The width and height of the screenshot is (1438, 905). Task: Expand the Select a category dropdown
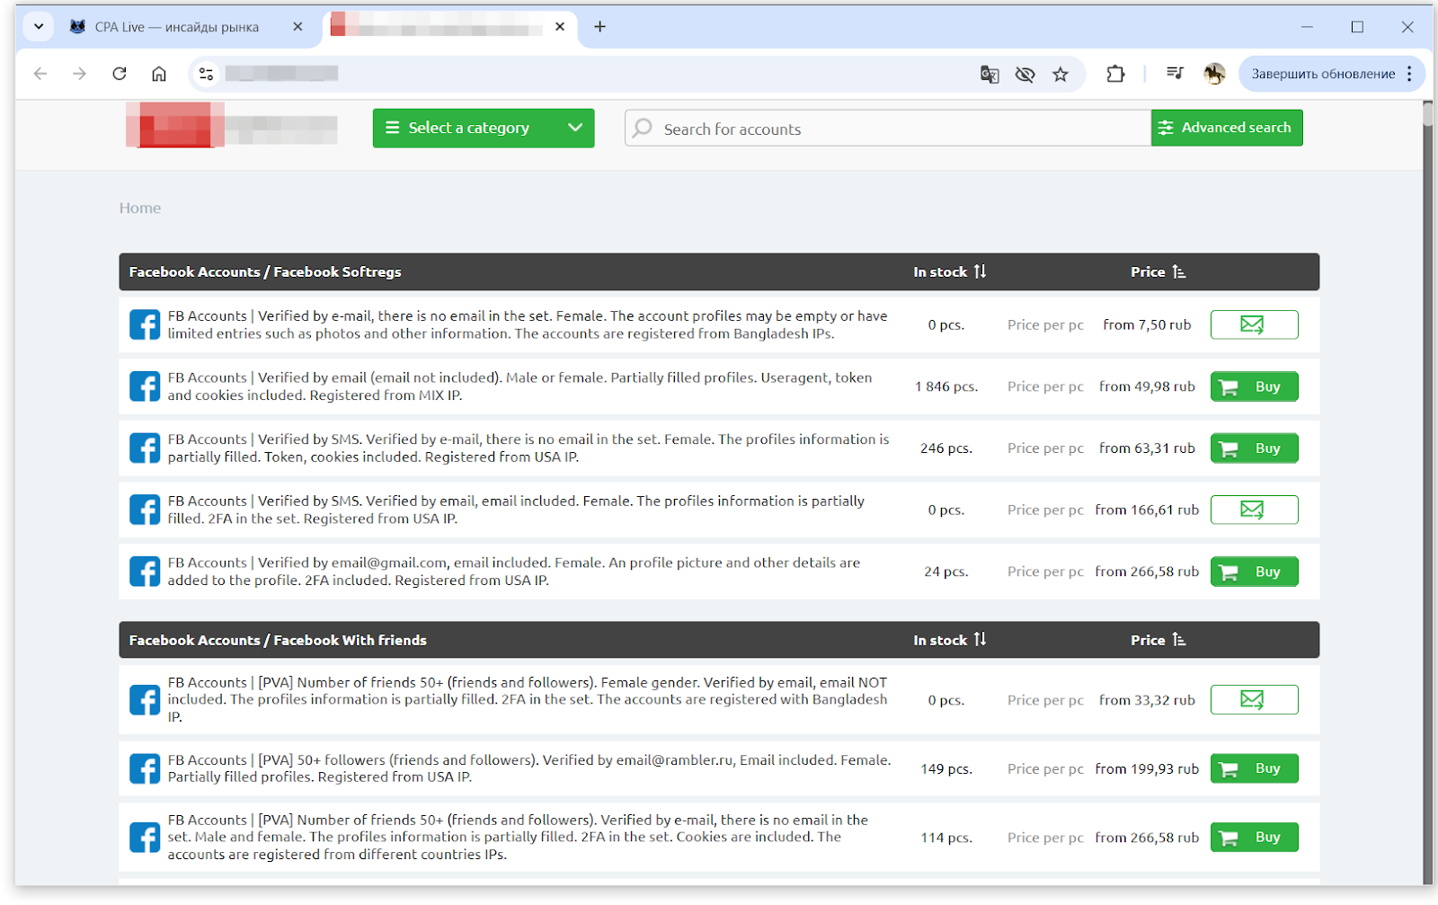(x=484, y=128)
